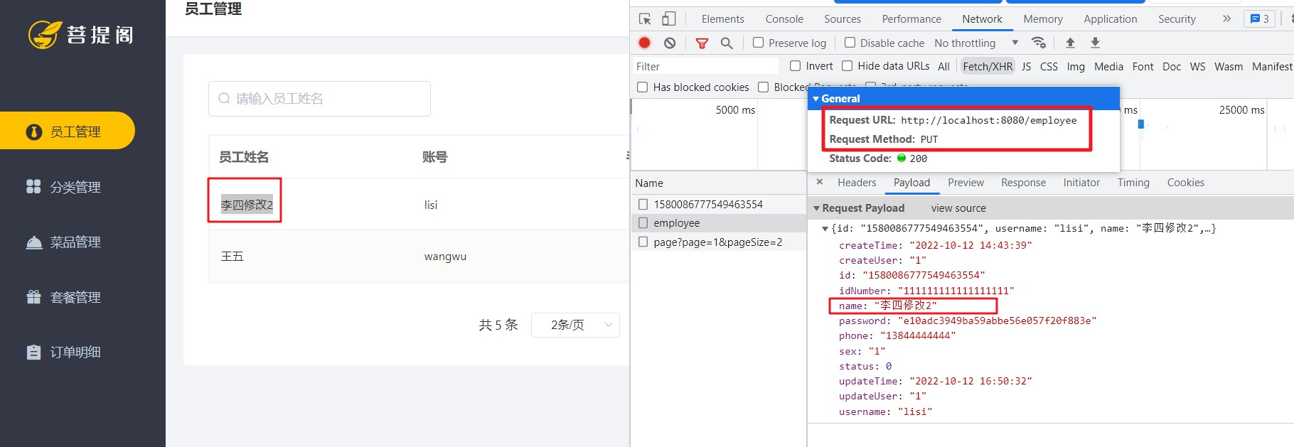Select the Fetch/XHR filter
This screenshot has height=447, width=1294.
[987, 66]
